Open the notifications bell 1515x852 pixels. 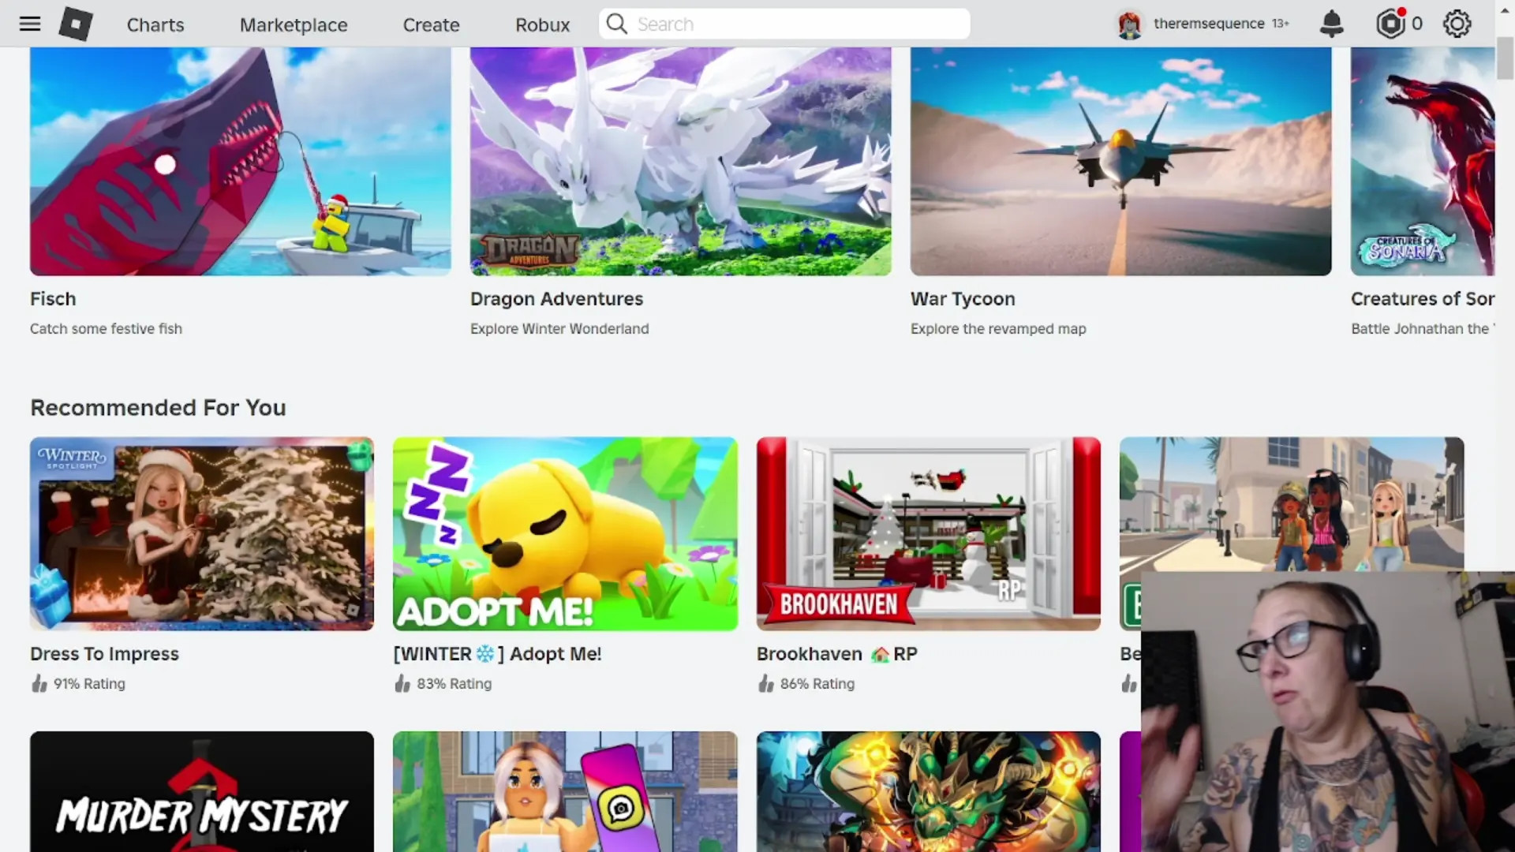tap(1331, 24)
